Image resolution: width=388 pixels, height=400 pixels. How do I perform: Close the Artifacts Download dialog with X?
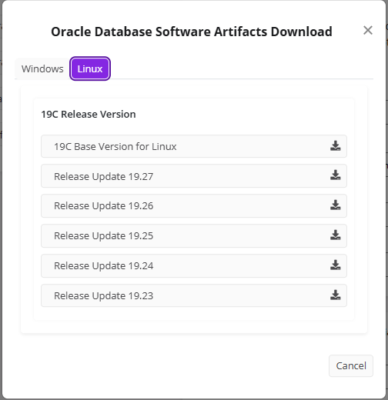coord(368,30)
